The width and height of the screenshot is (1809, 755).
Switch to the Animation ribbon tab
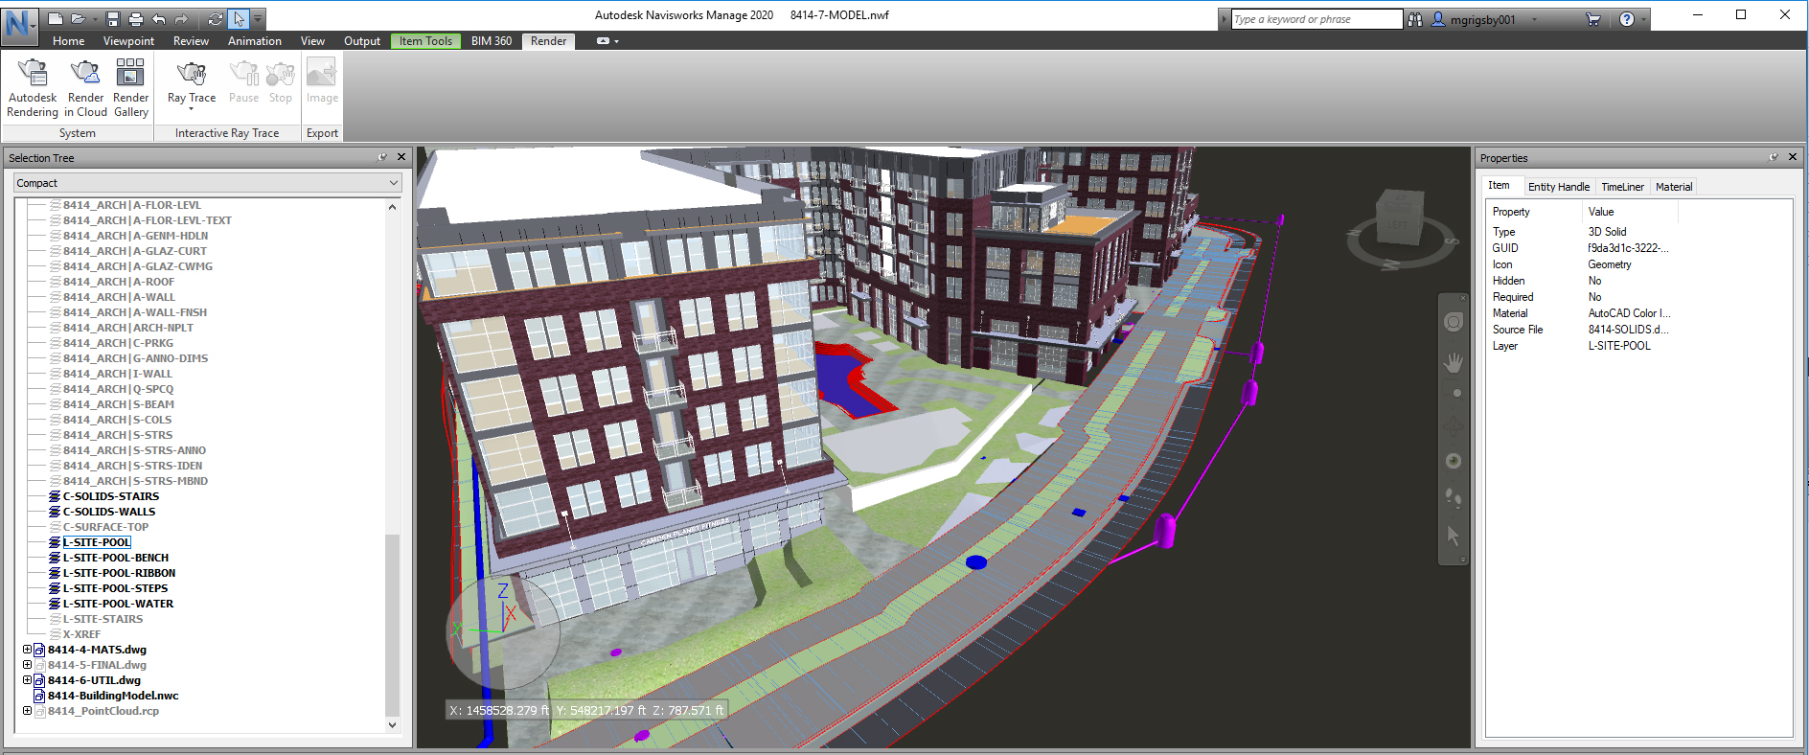pyautogui.click(x=255, y=41)
